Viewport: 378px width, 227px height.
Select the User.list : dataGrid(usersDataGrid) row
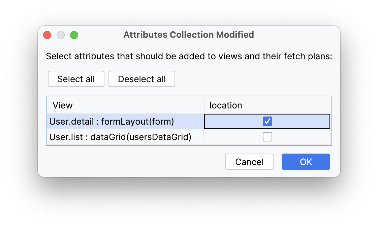point(120,137)
